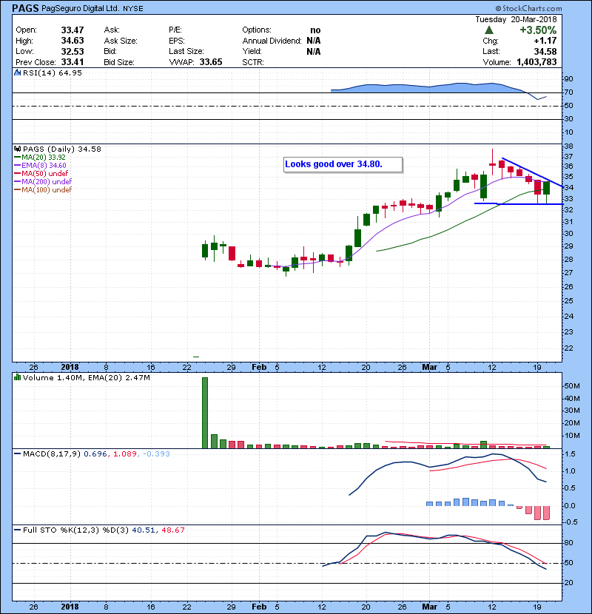Click the MA(50) undef legend entry
The height and width of the screenshot is (614, 592).
pyautogui.click(x=41, y=173)
